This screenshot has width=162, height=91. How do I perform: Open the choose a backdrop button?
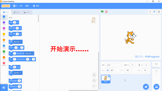tap(156, 87)
